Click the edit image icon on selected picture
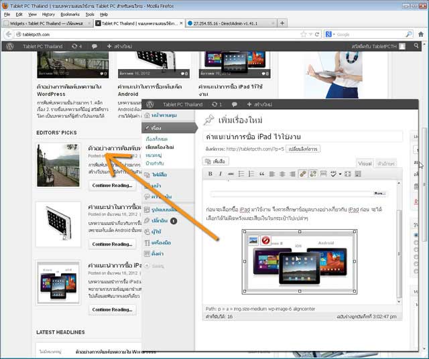 [x=253, y=240]
